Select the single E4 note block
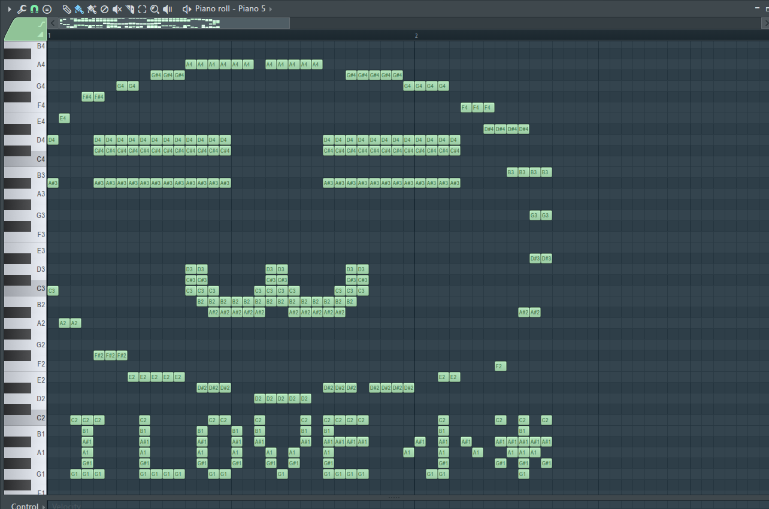This screenshot has width=769, height=509. tap(64, 119)
